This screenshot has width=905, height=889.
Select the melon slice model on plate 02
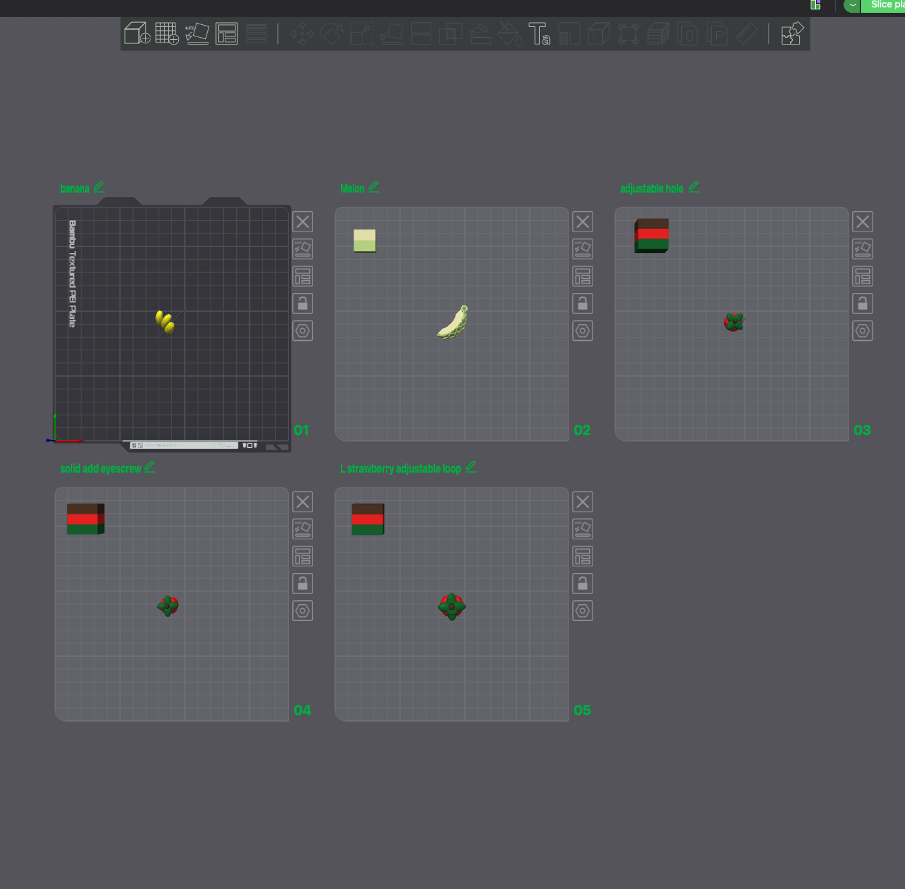[453, 322]
